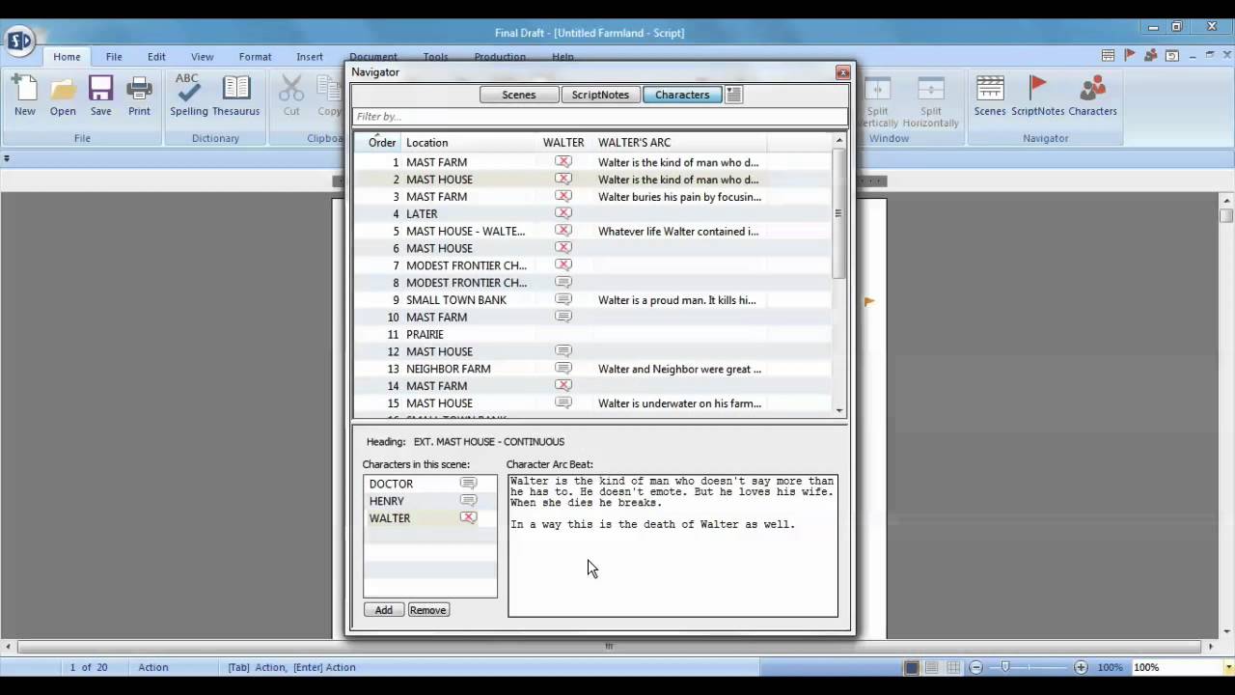Toggle WALTER non-speaking icon in scene characters
This screenshot has height=695, width=1235.
[468, 518]
